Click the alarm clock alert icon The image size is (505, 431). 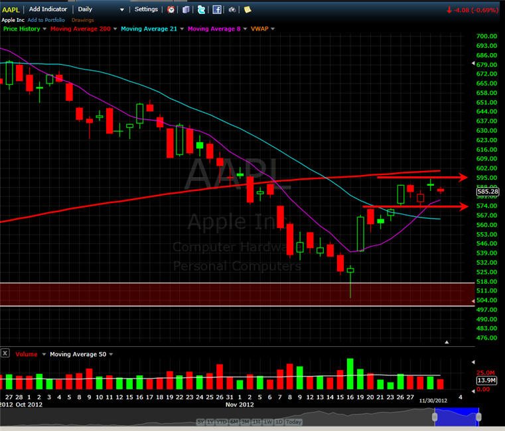tap(171, 10)
